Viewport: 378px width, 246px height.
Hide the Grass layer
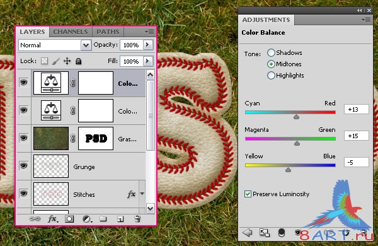[x=24, y=138]
